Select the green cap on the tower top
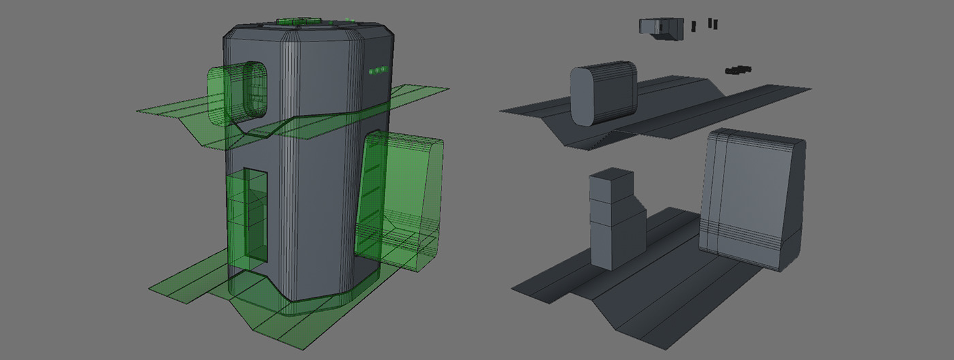The height and width of the screenshot is (360, 954). tap(300, 20)
